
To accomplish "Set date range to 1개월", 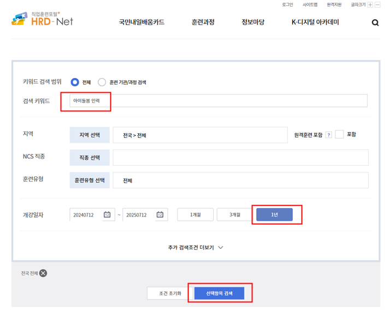I will pyautogui.click(x=195, y=214).
